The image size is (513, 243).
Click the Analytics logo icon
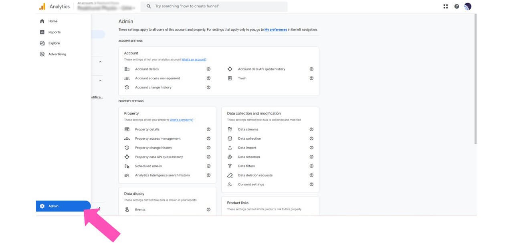[42, 6]
